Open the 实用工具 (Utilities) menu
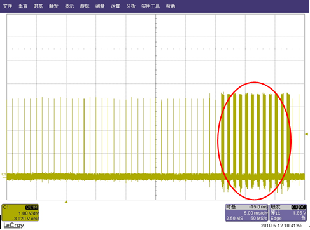Image resolution: width=310 pixels, height=230 pixels. click(151, 6)
